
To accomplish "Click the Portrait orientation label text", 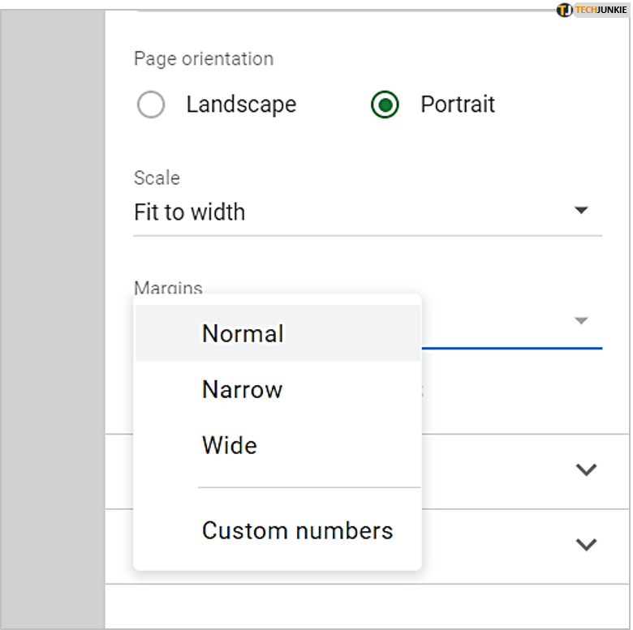I will [457, 105].
